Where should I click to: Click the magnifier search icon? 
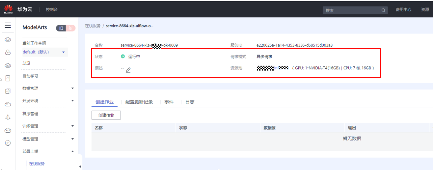[x=383, y=10]
